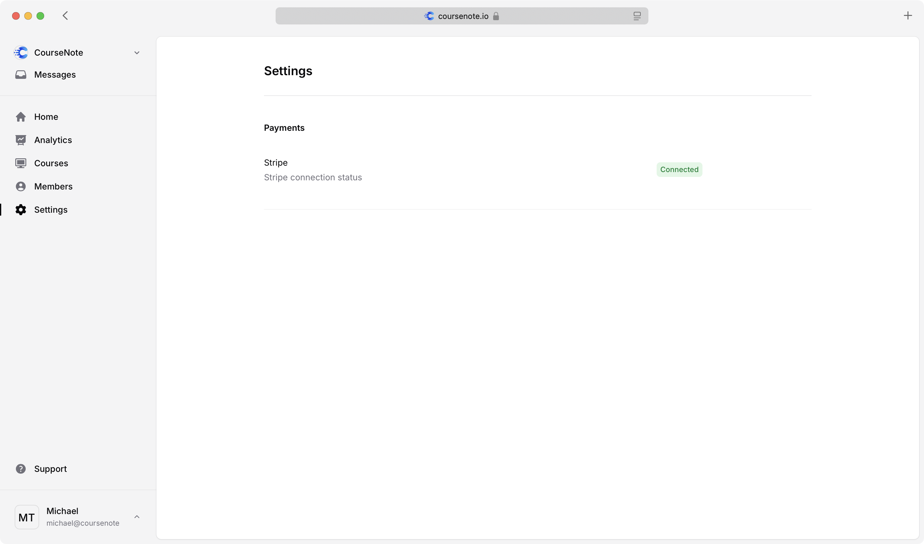
Task: Open a new tab with plus button
Action: [x=908, y=15]
